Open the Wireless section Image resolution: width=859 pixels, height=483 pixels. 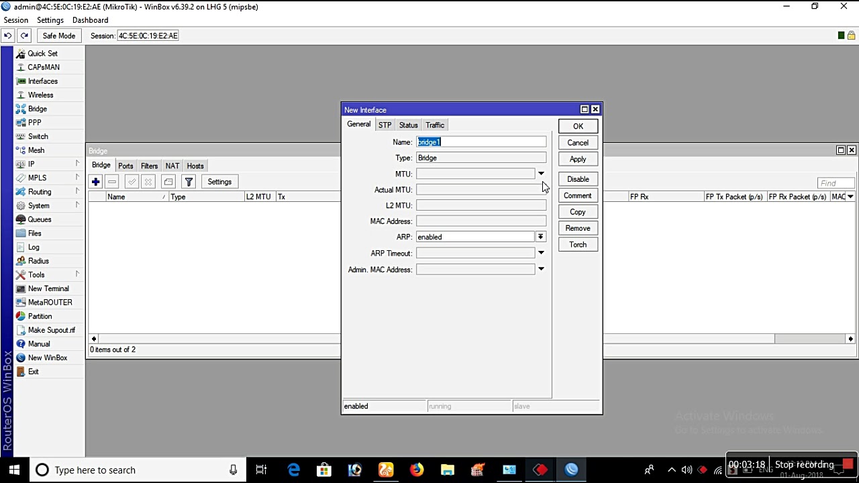pyautogui.click(x=40, y=95)
